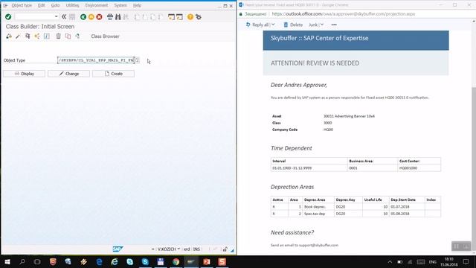Click the red Cancel icon
Viewport: 476px width, 268px height.
pos(99,17)
